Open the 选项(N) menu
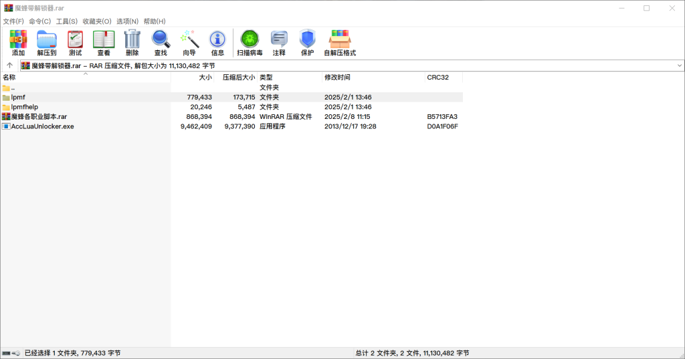The image size is (685, 359). tap(128, 21)
